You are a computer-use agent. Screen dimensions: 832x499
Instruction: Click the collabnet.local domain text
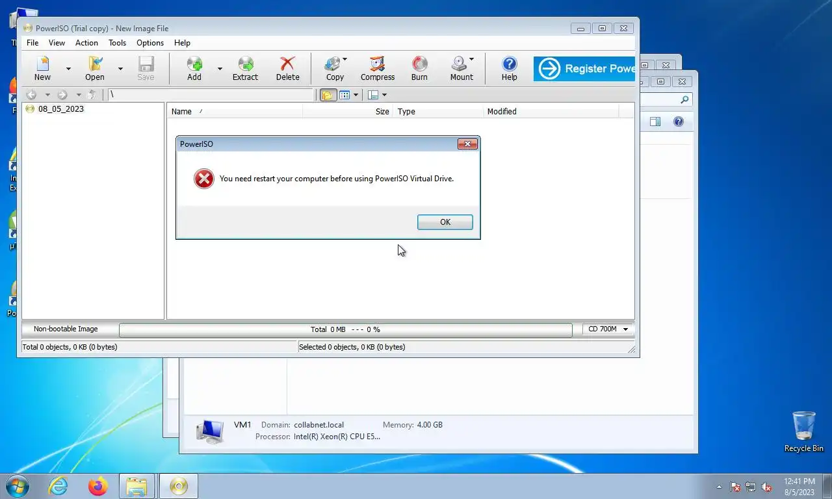click(318, 425)
